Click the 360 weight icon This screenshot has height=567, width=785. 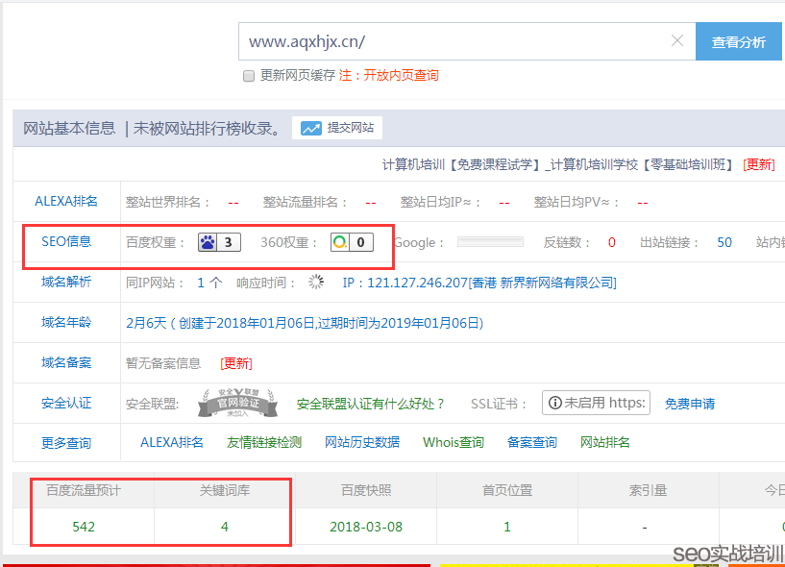pos(338,242)
